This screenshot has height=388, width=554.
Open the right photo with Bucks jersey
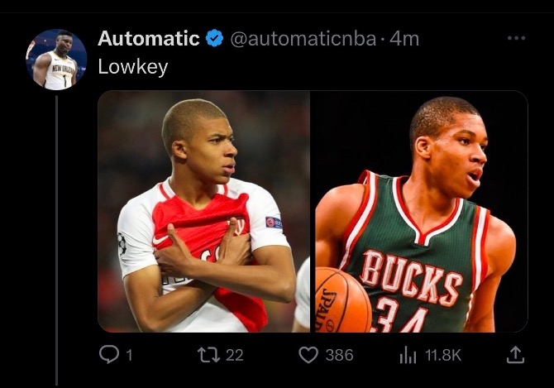pyautogui.click(x=420, y=211)
